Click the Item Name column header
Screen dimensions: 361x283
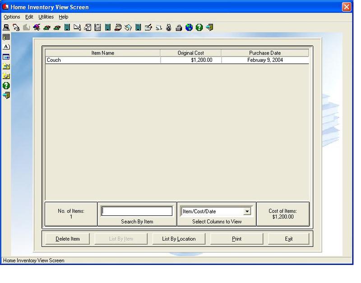pos(103,53)
